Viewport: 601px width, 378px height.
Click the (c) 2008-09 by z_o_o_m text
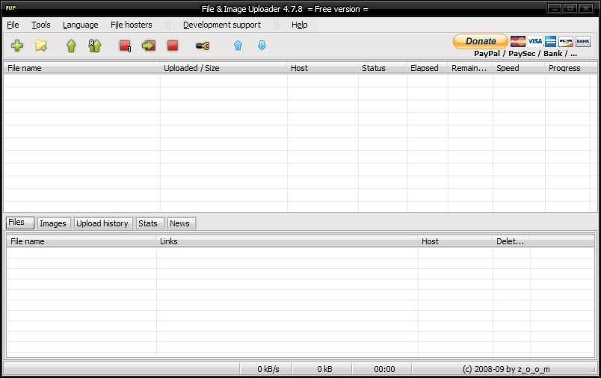[x=506, y=369]
